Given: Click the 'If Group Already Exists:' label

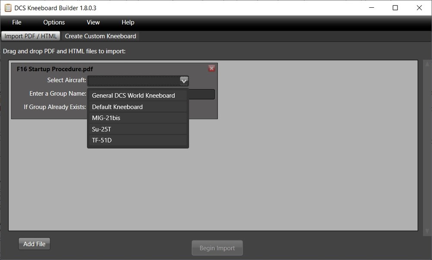Looking at the screenshot, I should click(x=55, y=107).
